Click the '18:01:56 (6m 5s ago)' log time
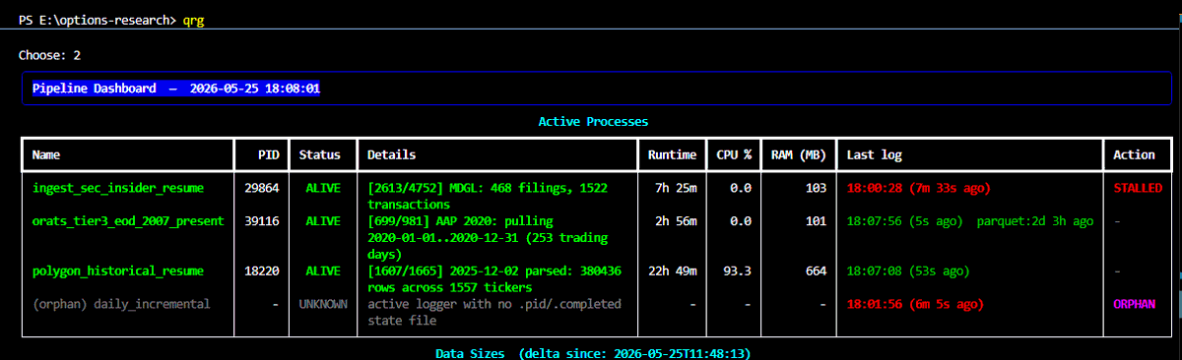This screenshot has height=360, width=1182. pyautogui.click(x=914, y=304)
